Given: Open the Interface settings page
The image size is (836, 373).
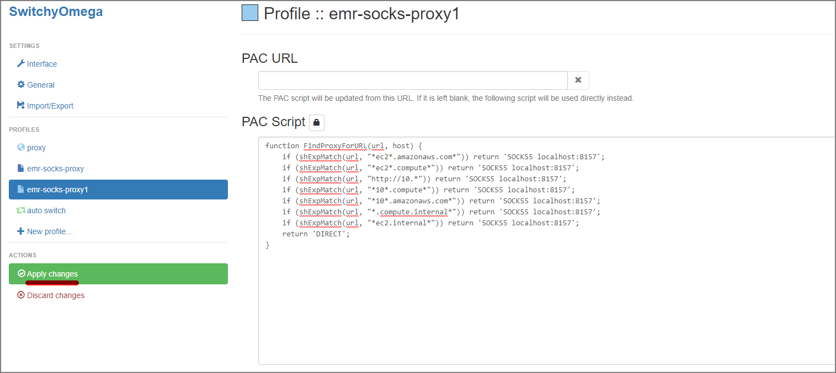Looking at the screenshot, I should coord(42,64).
